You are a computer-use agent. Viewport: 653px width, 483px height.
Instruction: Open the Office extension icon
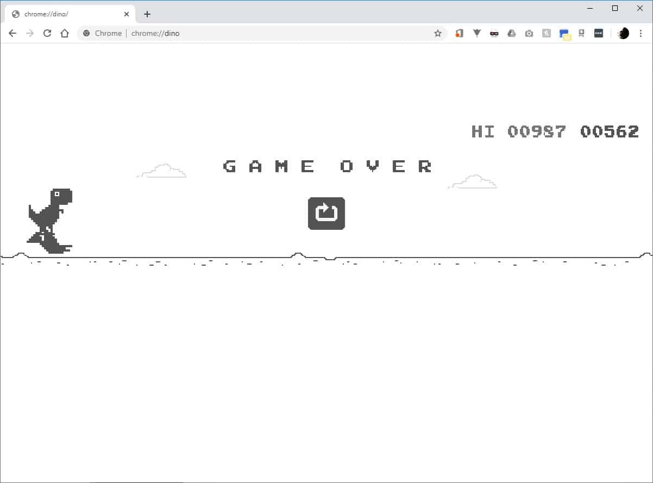click(459, 33)
